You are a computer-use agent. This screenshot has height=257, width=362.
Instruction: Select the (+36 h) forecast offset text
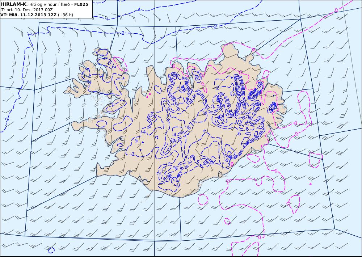pos(65,15)
